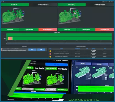The height and width of the screenshot is (102, 115).
Task: Click the timeline range scrollbar below chart
Action: 59,44
